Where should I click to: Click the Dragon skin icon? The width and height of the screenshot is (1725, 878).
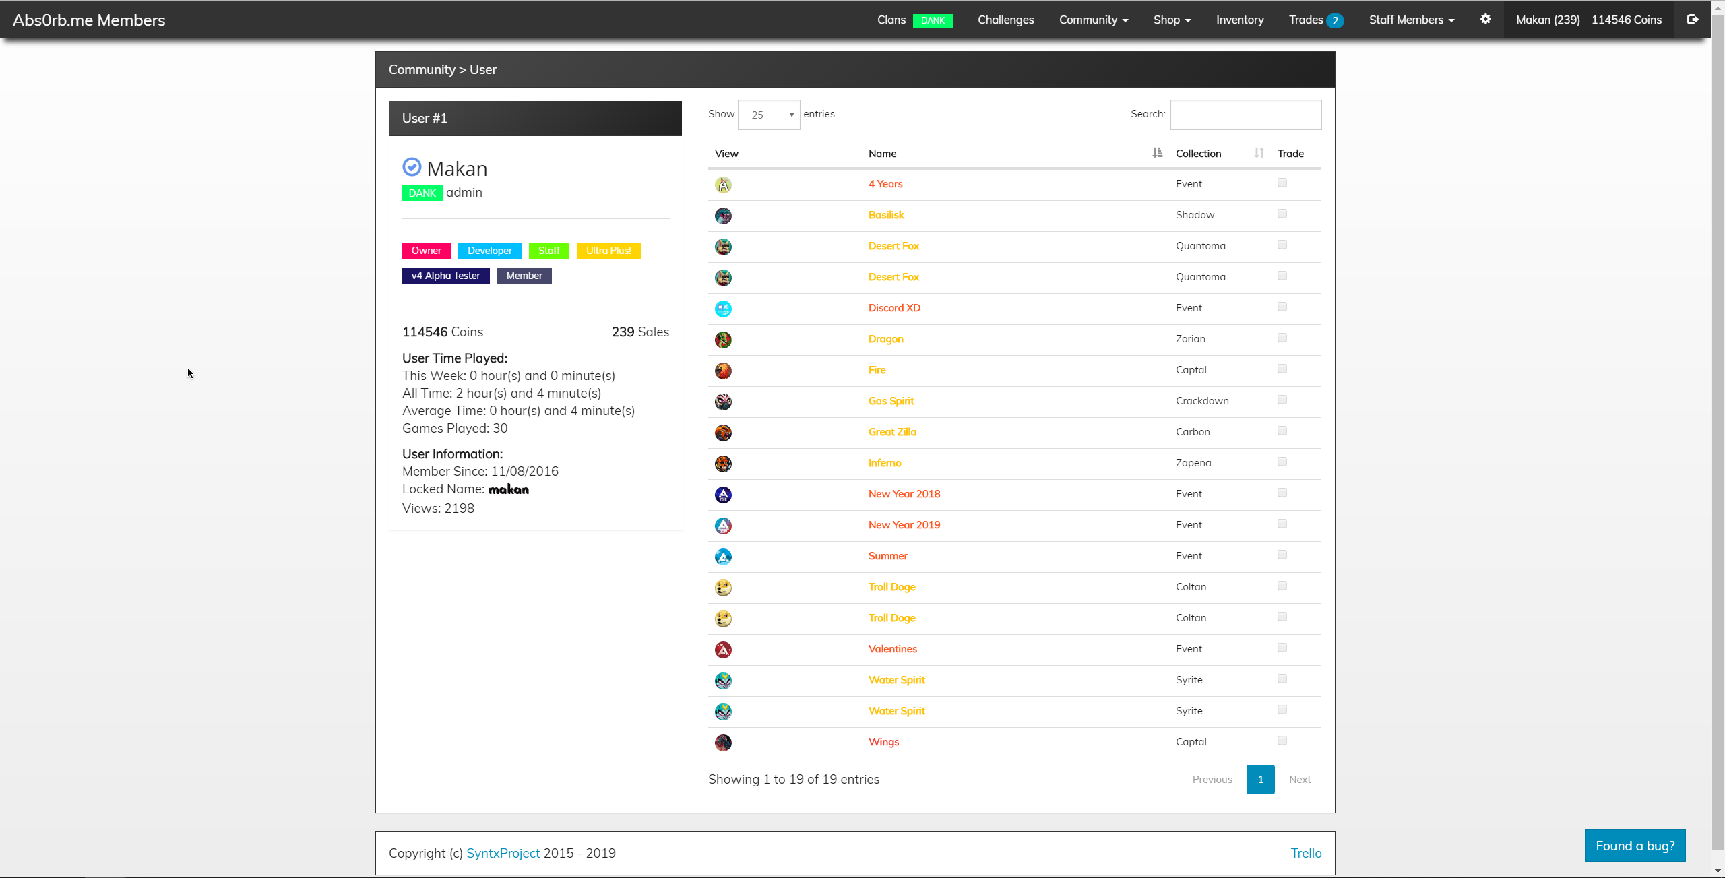[x=723, y=340]
